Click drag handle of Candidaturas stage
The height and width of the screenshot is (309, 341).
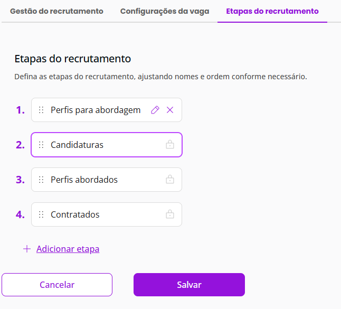41,145
